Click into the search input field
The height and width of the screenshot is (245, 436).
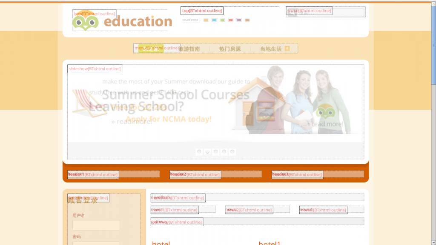click(330, 12)
